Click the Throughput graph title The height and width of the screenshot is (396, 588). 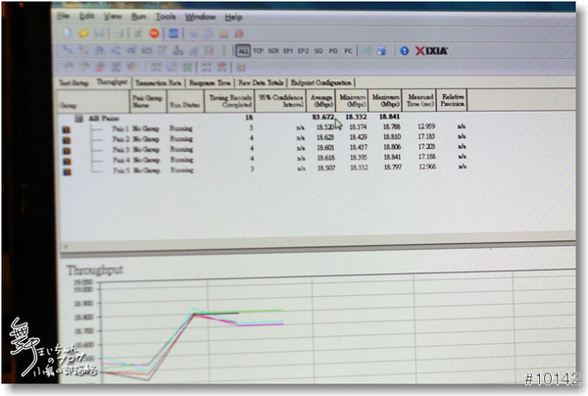coord(95,270)
